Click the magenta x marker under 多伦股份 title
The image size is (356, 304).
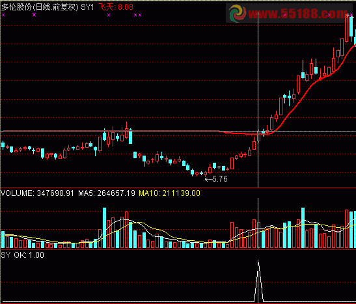point(34,15)
